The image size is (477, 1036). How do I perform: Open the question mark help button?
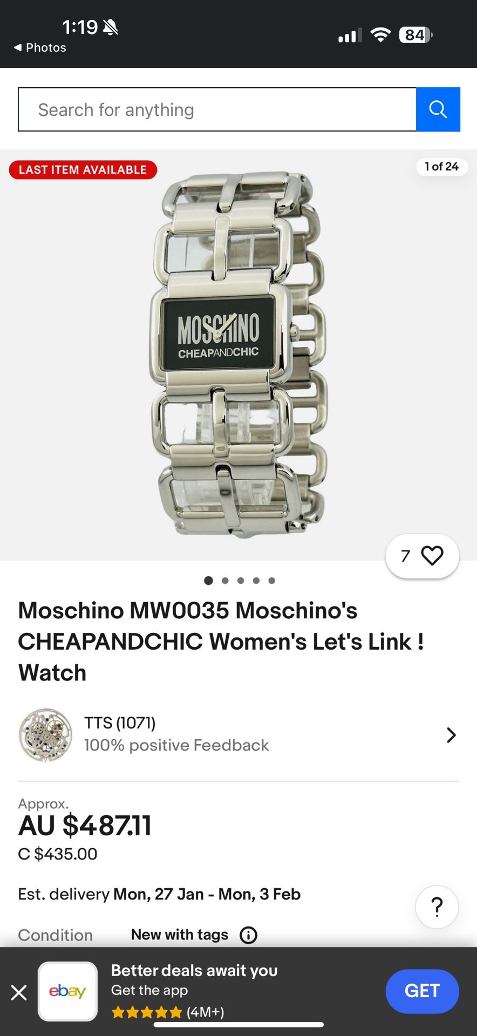click(437, 907)
